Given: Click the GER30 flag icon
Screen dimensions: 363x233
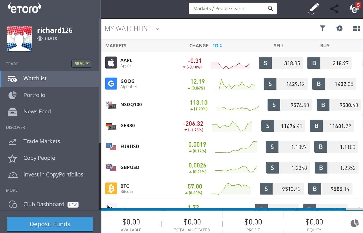Looking at the screenshot, I should [x=111, y=126].
